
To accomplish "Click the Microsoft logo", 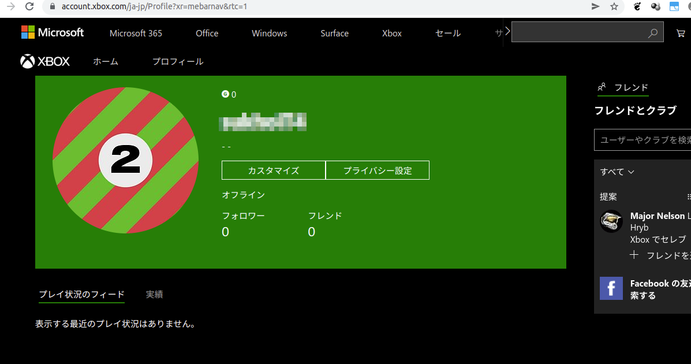I will (x=53, y=32).
